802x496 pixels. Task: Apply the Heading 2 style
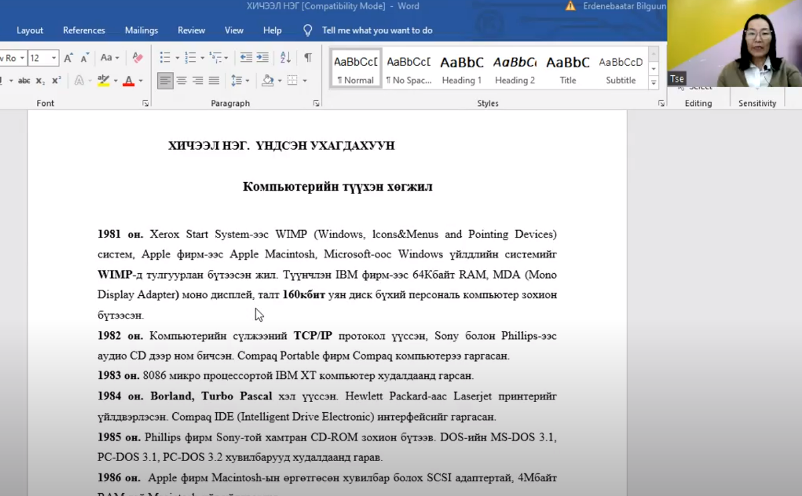(515, 69)
